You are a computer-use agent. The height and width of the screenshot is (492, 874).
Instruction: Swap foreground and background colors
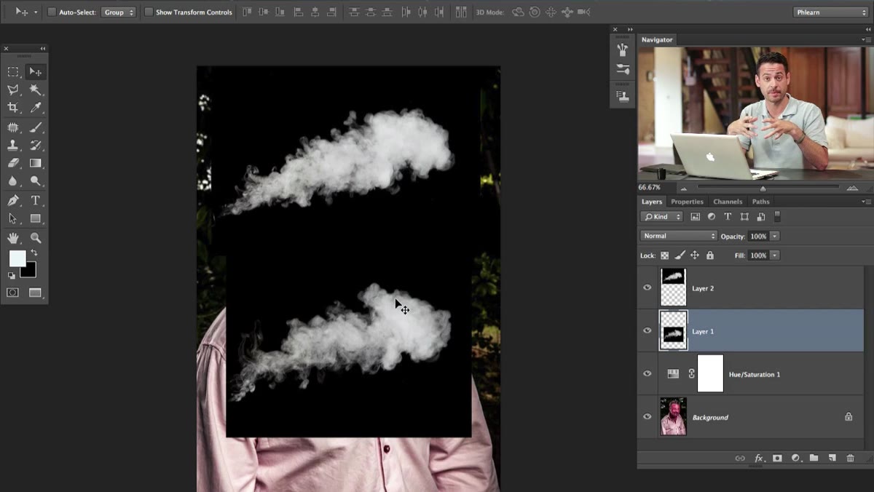point(34,253)
